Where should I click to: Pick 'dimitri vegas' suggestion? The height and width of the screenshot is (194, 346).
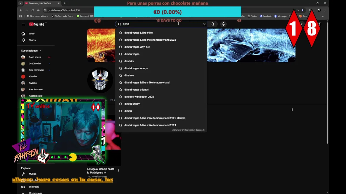161,54
